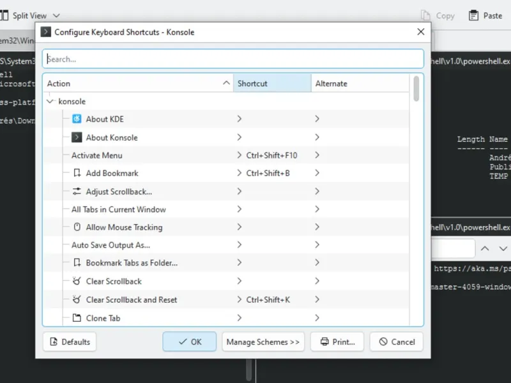Expand shortcut chevron for Adjust Scrollback
The height and width of the screenshot is (383, 511).
click(239, 191)
